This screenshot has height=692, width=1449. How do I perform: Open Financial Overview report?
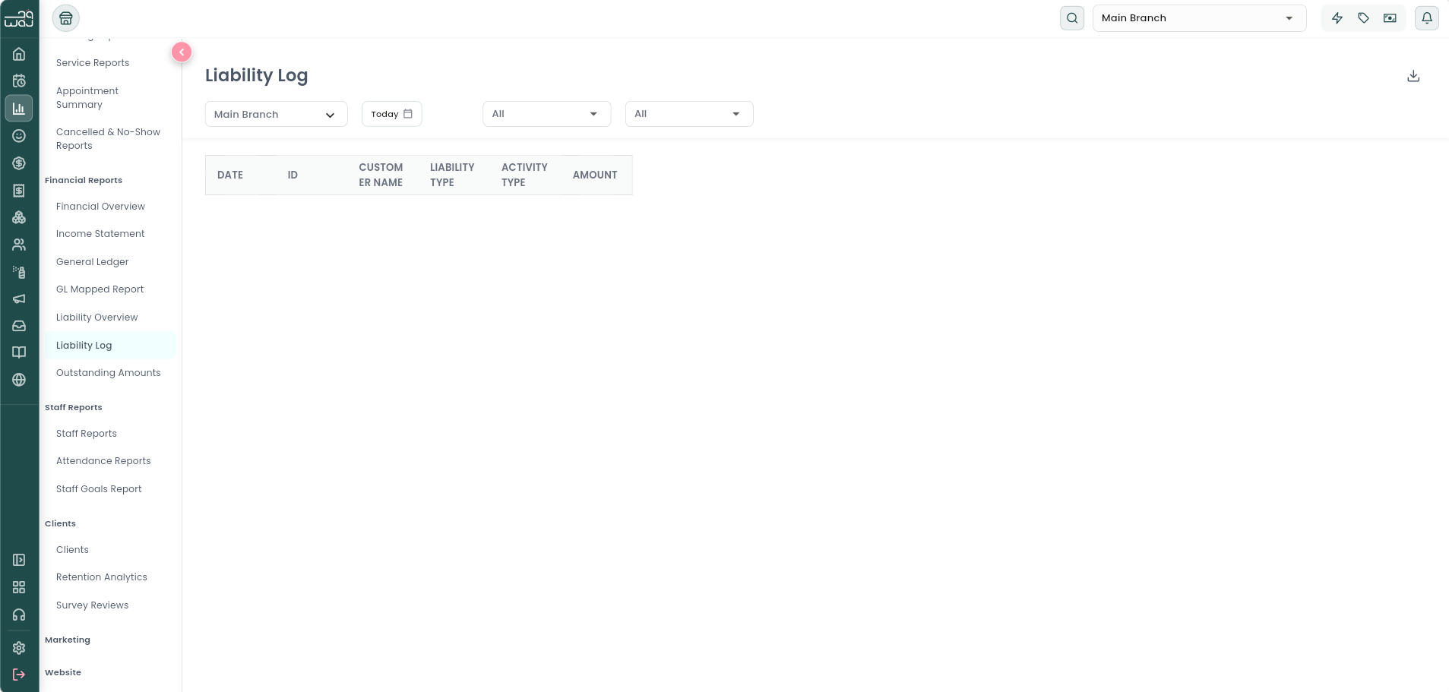100,207
